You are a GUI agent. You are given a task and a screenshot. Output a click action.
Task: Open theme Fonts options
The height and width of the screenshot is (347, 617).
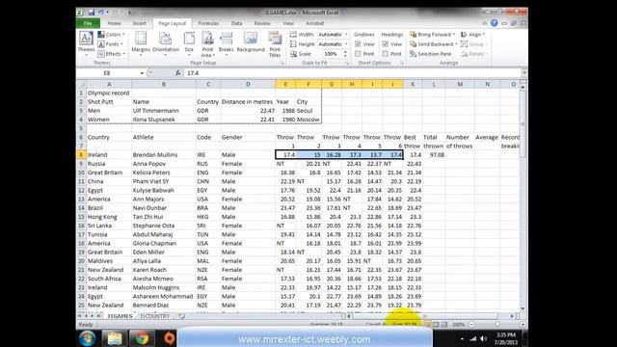[111, 44]
